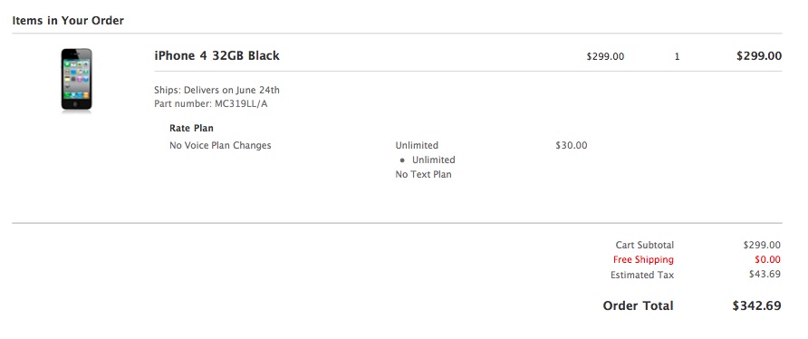Click the Estimated Tax label
The width and height of the screenshot is (808, 339).
tap(642, 275)
